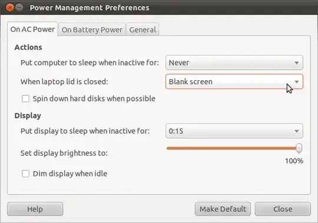
Task: Switch to the On Battery Power tab
Action: point(92,29)
